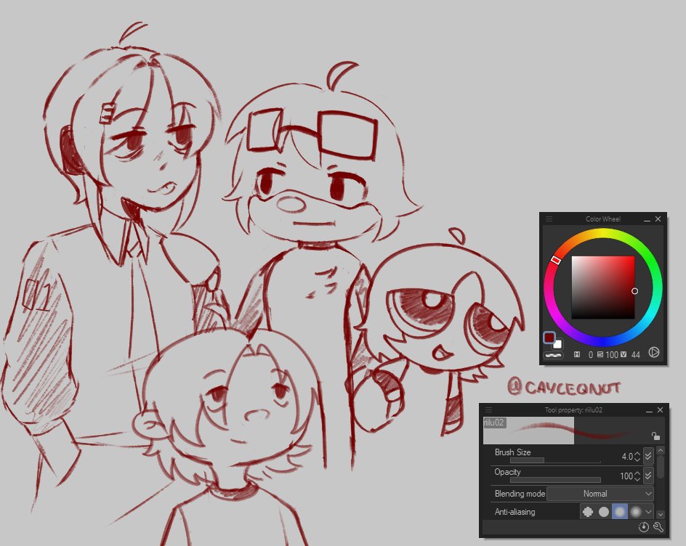Click the Color Wheel title bar text
Screen dimensions: 686x546
tap(603, 219)
